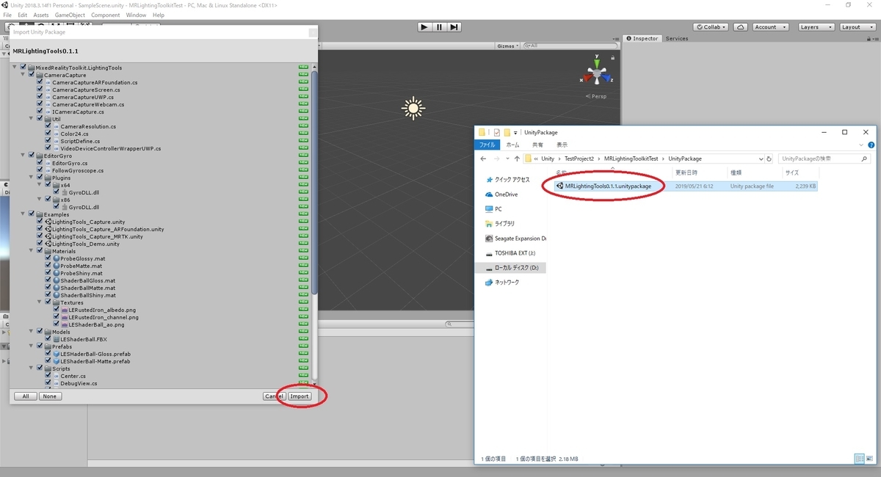Image resolution: width=881 pixels, height=477 pixels.
Task: Switch Explorer to details view icon
Action: [859, 459]
